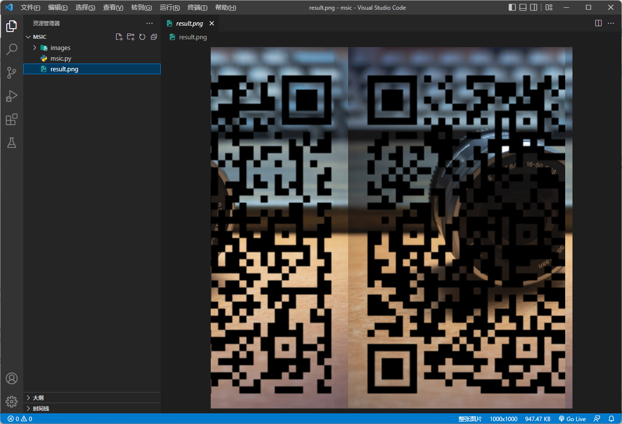Refresh the Explorer file tree
Screen dimensions: 622x424
pos(142,37)
